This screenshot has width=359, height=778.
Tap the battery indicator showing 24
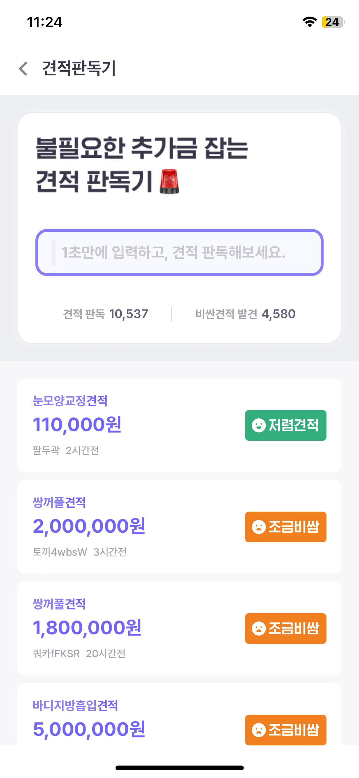click(333, 22)
